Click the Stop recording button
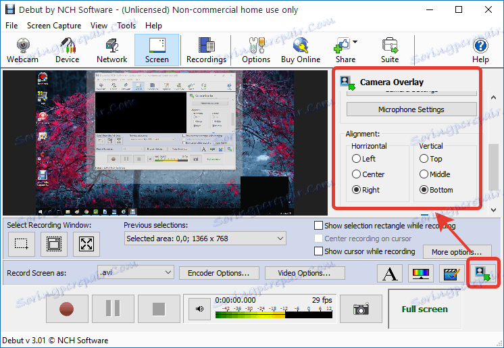This screenshot has height=348, width=504. (159, 309)
